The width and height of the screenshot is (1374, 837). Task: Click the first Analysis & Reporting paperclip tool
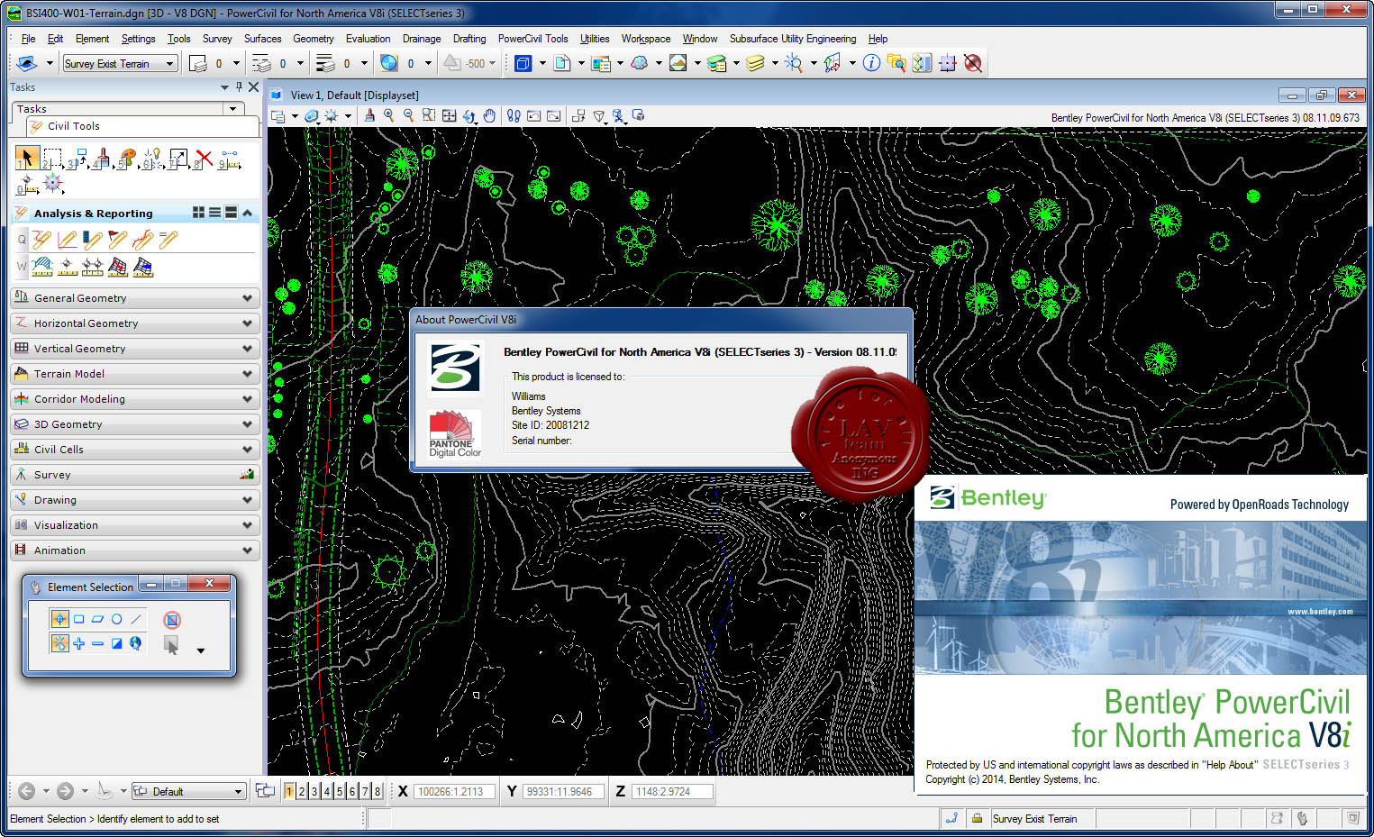pyautogui.click(x=41, y=240)
